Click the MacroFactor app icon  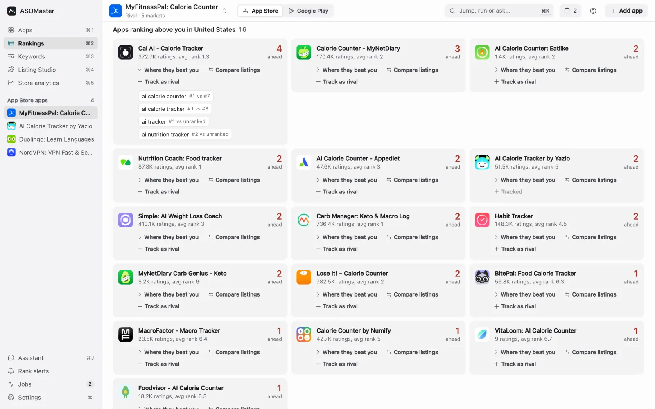126,335
